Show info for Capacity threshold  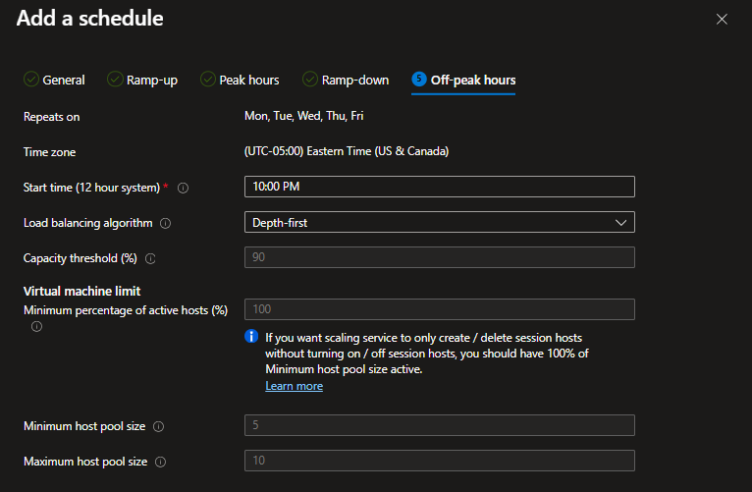[150, 258]
